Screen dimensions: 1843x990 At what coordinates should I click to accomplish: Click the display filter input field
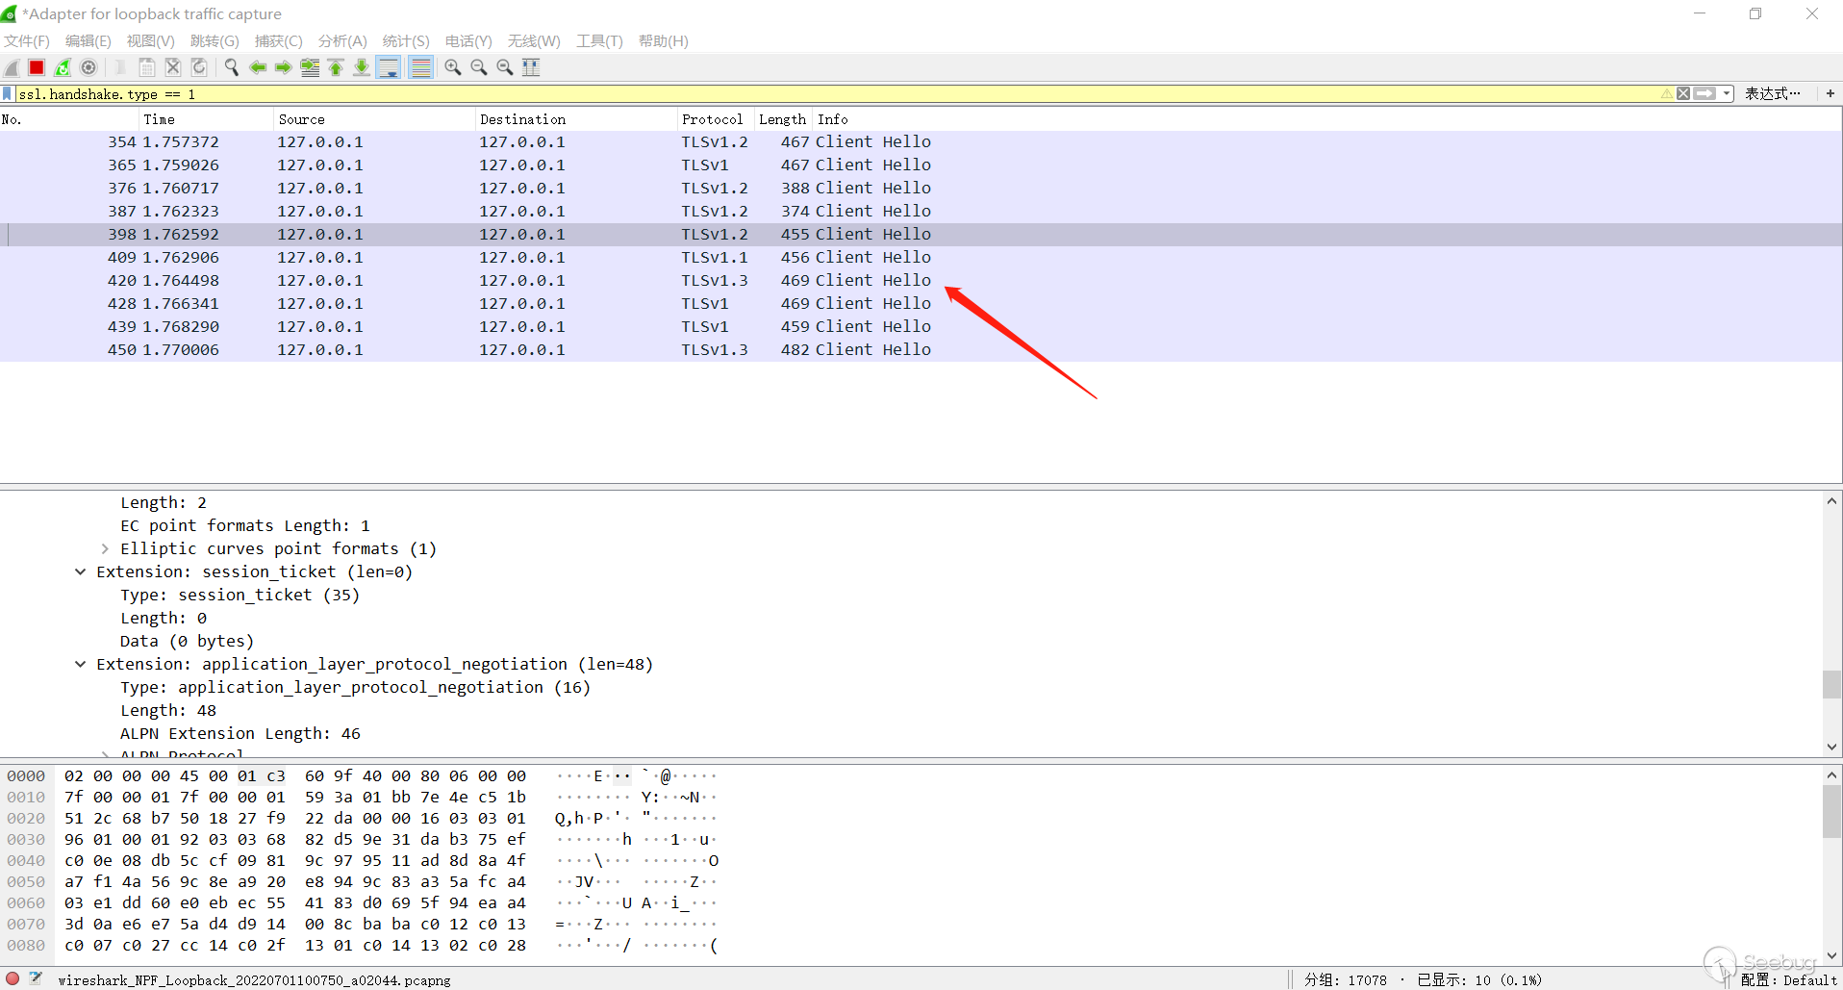[837, 93]
